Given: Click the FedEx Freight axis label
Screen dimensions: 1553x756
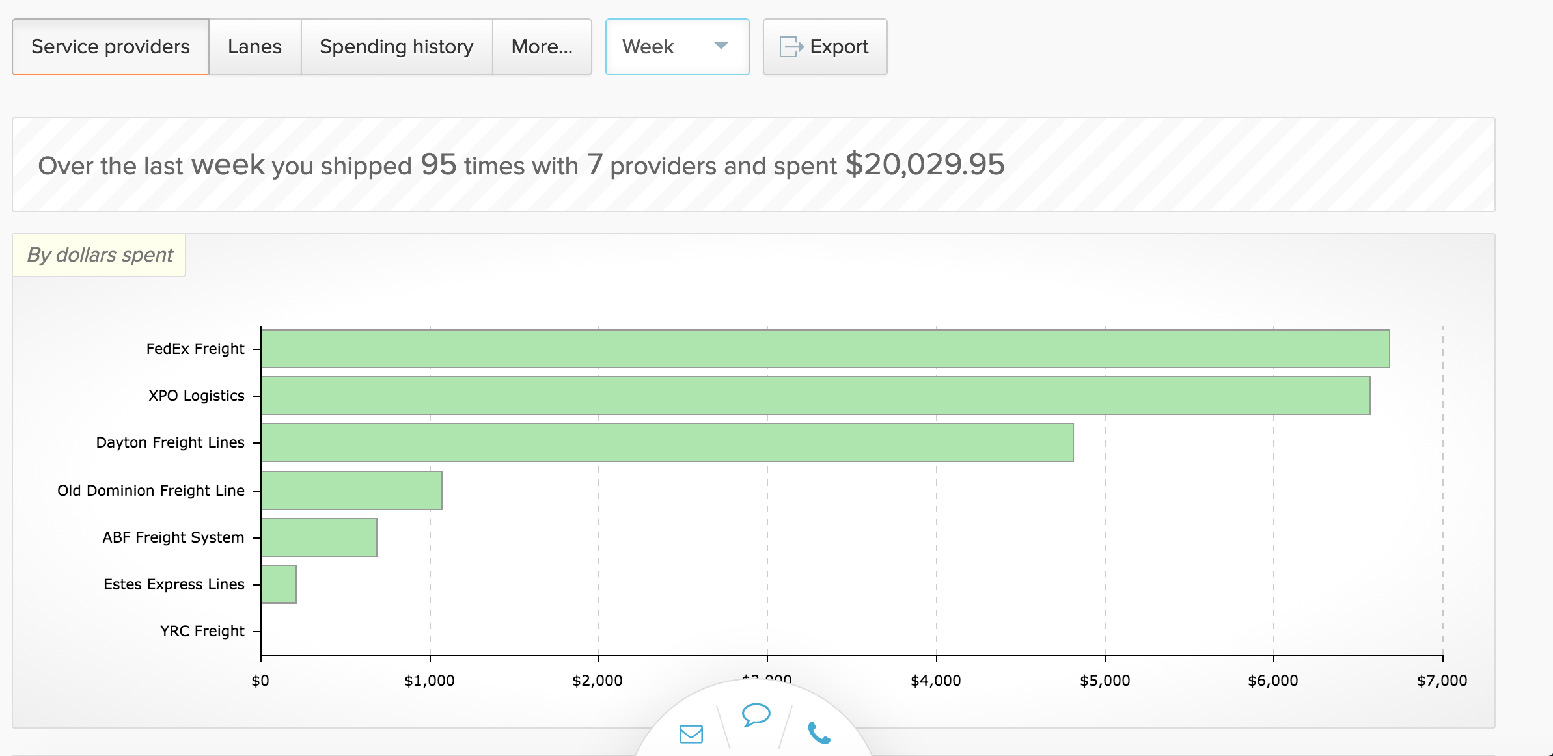Looking at the screenshot, I should [195, 349].
